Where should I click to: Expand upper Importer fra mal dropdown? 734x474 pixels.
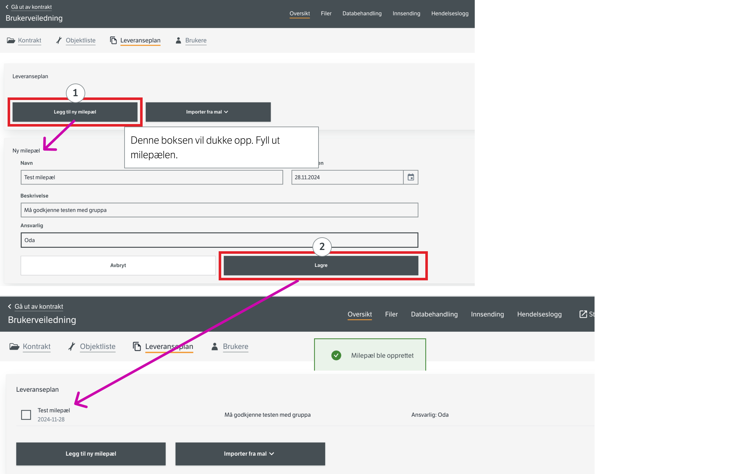(208, 112)
